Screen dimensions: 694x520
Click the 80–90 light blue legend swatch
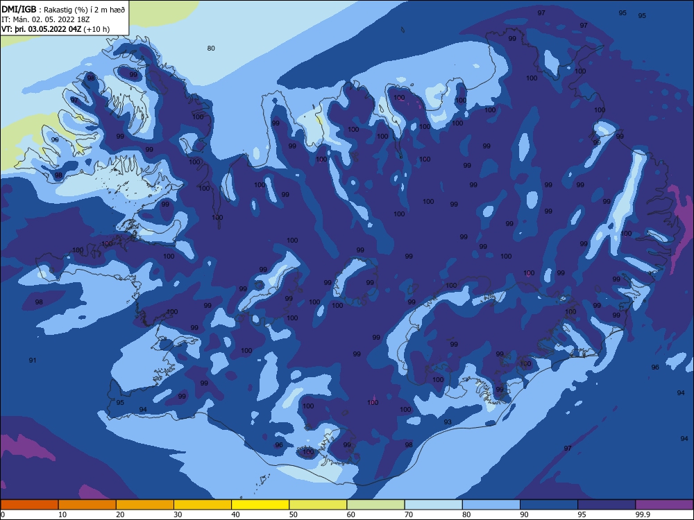[491, 505]
